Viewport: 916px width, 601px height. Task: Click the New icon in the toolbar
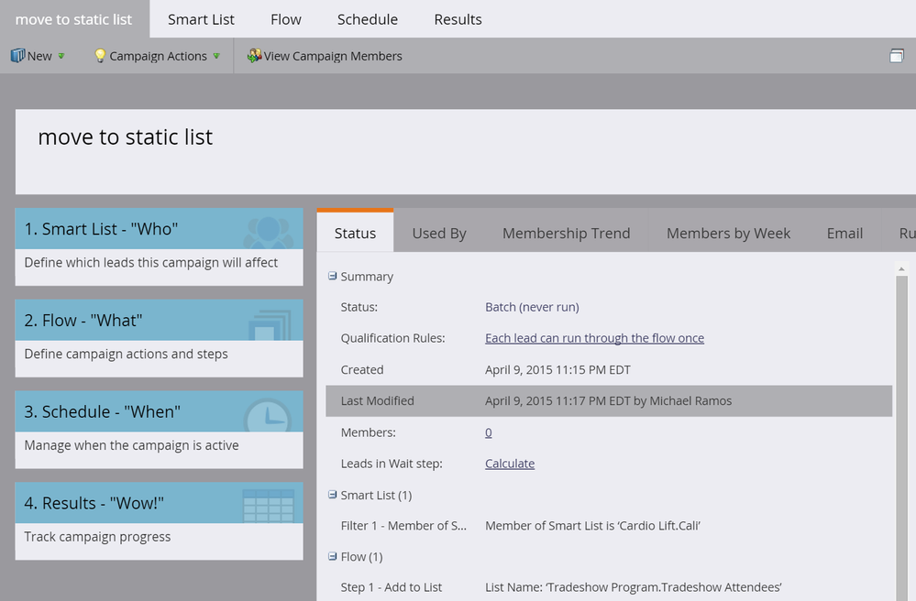pos(17,56)
